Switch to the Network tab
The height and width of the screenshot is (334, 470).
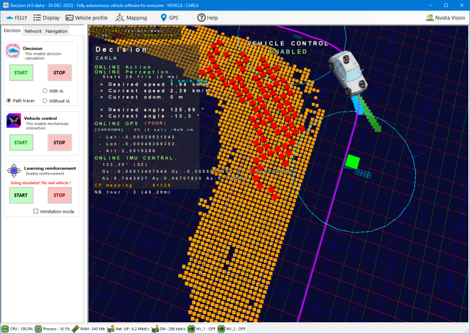(x=33, y=31)
